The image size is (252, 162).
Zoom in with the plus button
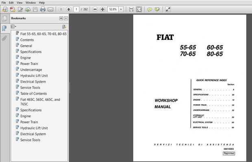(102, 9)
